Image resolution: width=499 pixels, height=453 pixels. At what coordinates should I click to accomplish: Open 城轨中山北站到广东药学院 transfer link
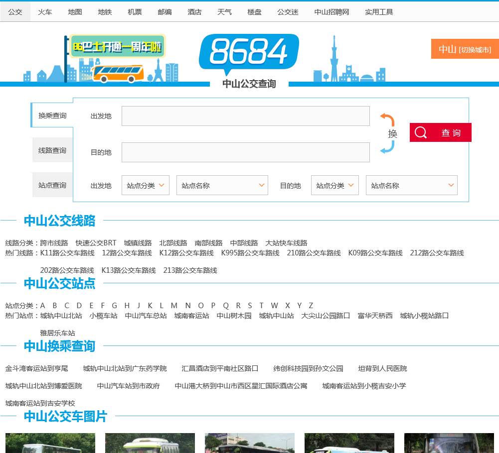click(125, 368)
